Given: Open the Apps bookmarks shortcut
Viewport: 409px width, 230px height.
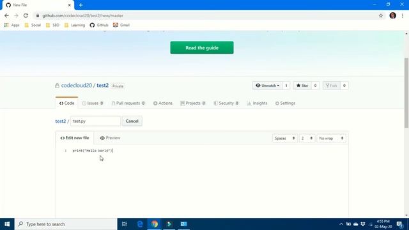Looking at the screenshot, I should [12, 25].
